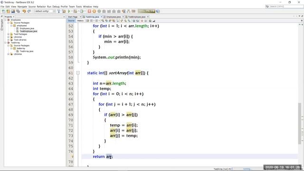The image size is (304, 171).
Task: Open the Refactor menu
Action: pyautogui.click(x=41, y=7)
